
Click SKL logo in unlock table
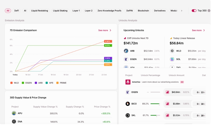coord(128,115)
